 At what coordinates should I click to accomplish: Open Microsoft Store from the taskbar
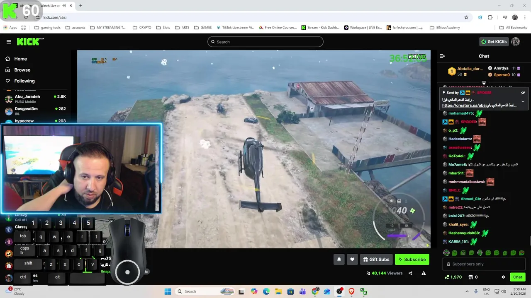point(290,291)
